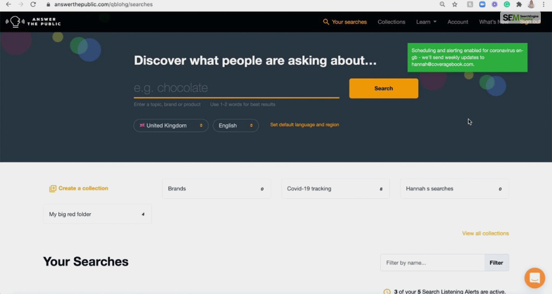The image size is (552, 294).
Task: Click the browser back arrow
Action: pos(8,4)
